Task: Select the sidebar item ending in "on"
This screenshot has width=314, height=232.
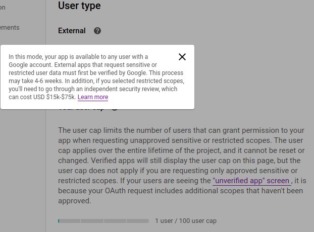Action: [3, 8]
